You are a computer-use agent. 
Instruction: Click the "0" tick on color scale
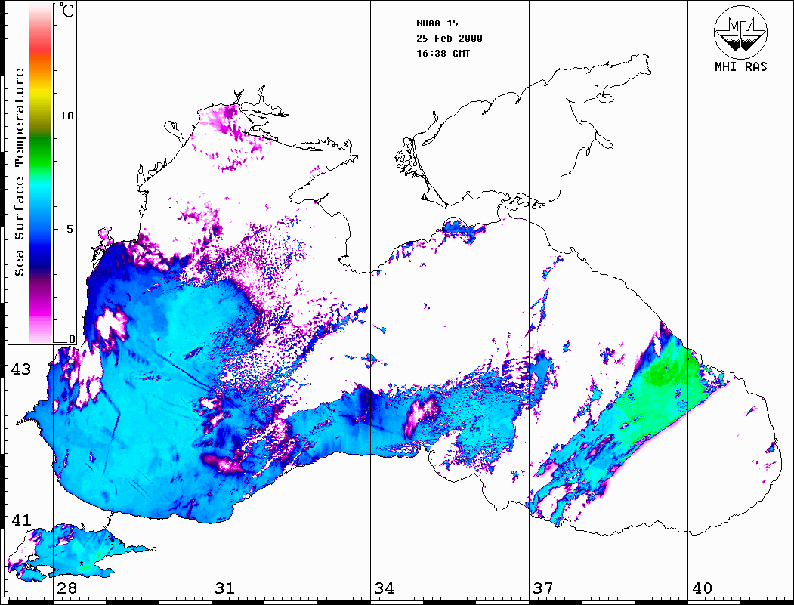point(72,339)
